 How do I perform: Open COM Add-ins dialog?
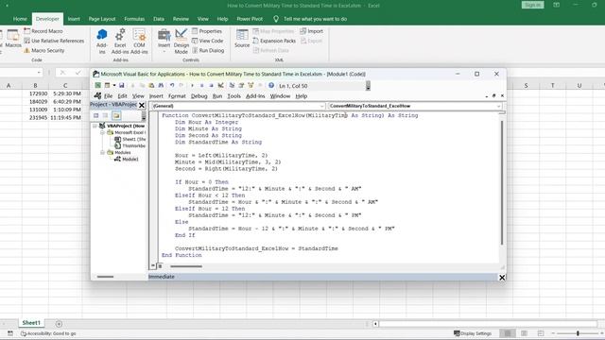pyautogui.click(x=139, y=41)
